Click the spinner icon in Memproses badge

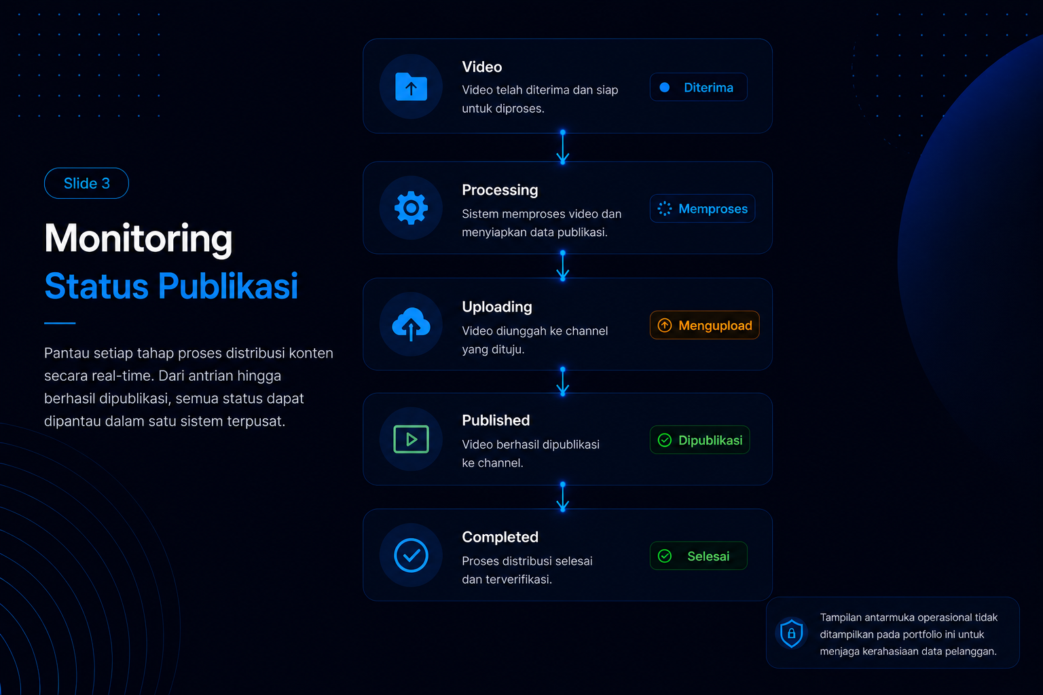pos(665,209)
